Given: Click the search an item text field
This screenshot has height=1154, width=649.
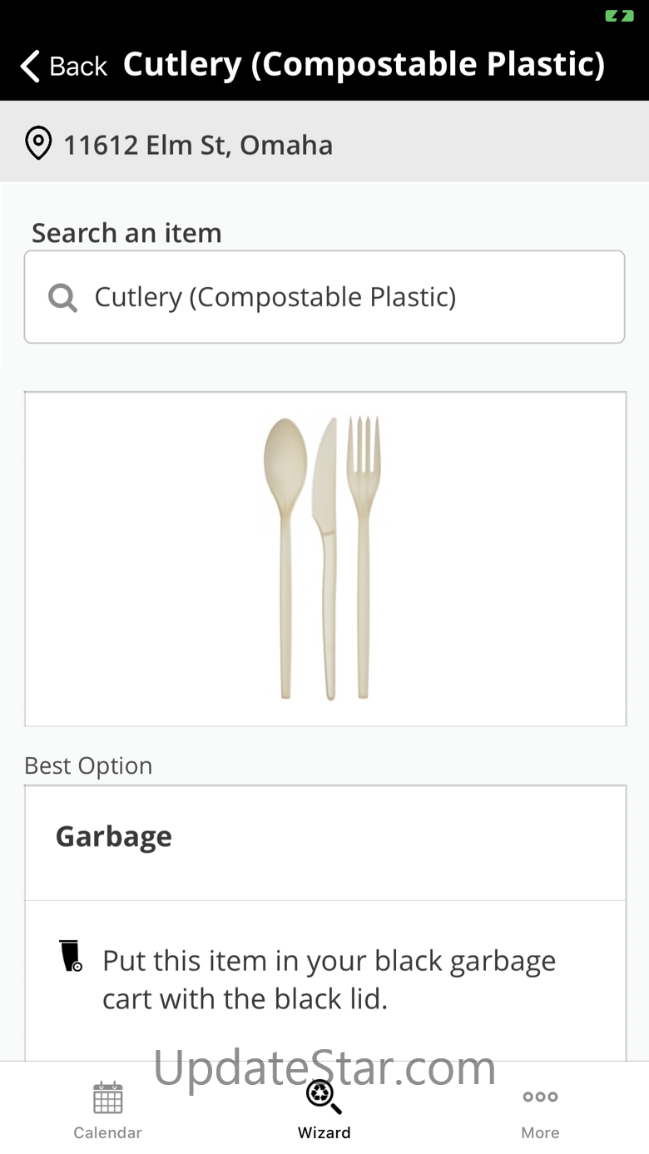Looking at the screenshot, I should [x=324, y=297].
